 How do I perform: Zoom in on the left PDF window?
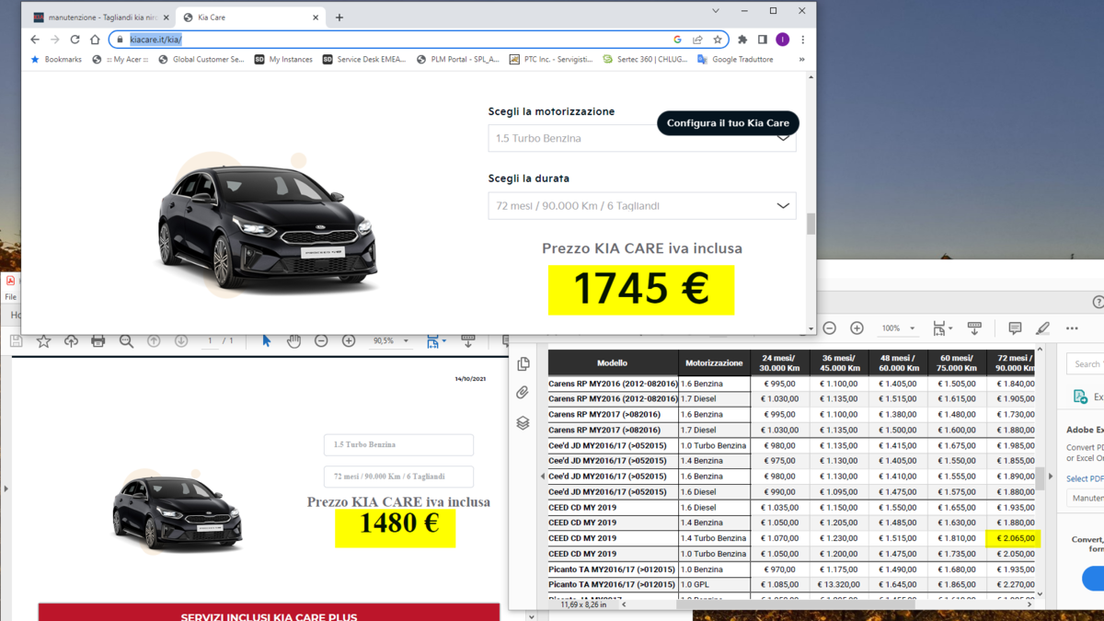click(349, 341)
